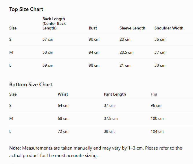Select the Pant Length column header

tap(115, 94)
